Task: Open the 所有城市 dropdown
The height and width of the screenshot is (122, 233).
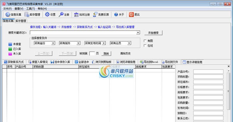Action: pyautogui.click(x=78, y=43)
